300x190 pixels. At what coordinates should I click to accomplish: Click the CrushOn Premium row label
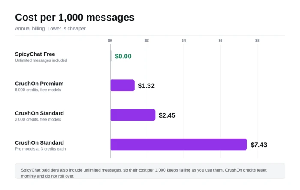[x=39, y=84]
